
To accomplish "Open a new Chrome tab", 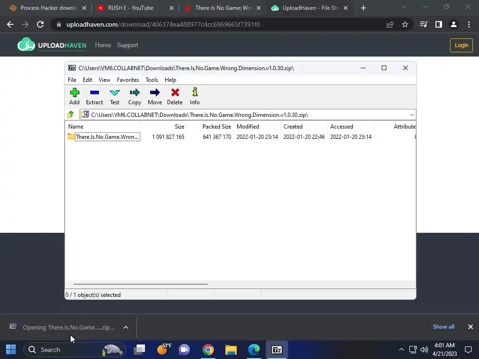I will 363,8.
